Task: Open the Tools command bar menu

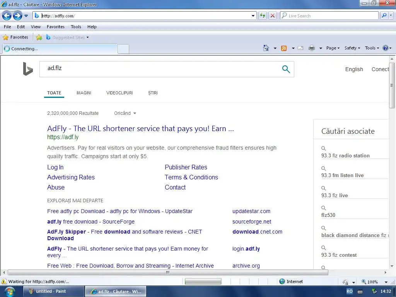Action: pyautogui.click(x=372, y=48)
